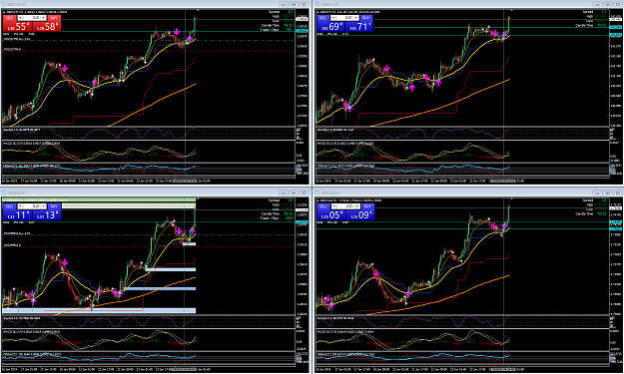Increase lot volume arrow in GBPUSD chart
This screenshot has width=624, height=374.
43,206
